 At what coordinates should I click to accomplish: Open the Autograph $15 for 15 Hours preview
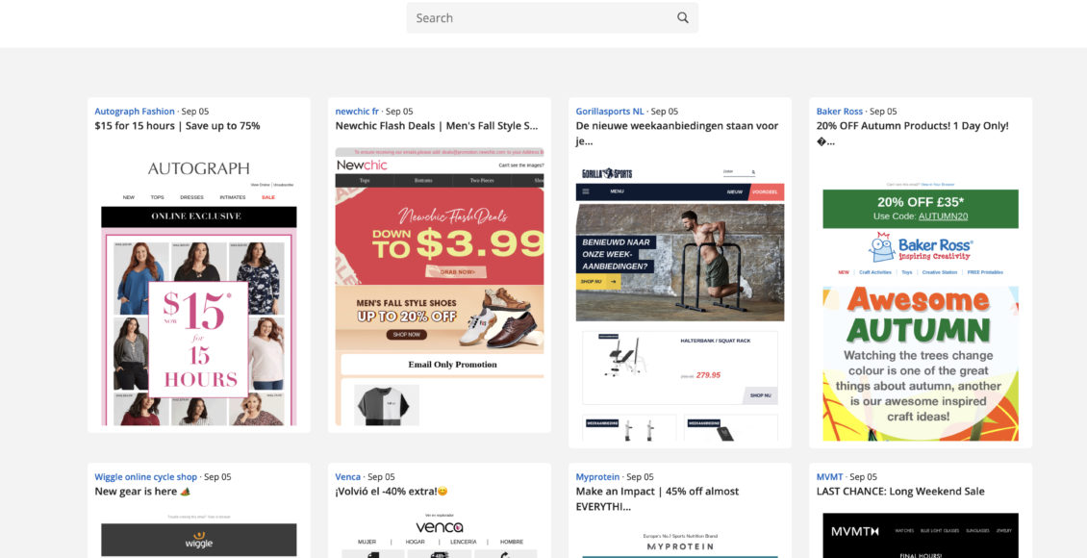199,290
